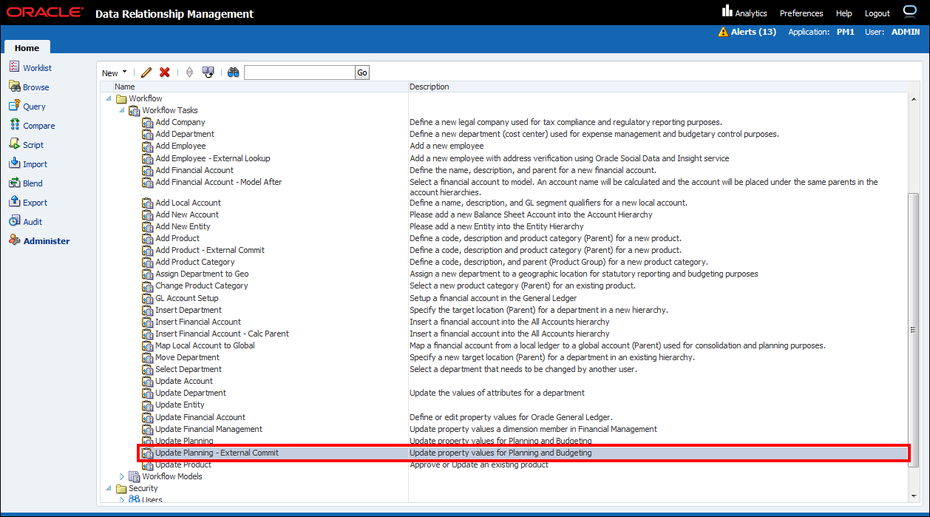Select Add Employee - External Lookup task
Image resolution: width=930 pixels, height=517 pixels.
click(x=213, y=158)
